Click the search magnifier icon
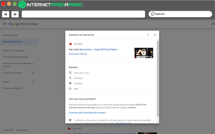The image size is (215, 134). pos(153,14)
